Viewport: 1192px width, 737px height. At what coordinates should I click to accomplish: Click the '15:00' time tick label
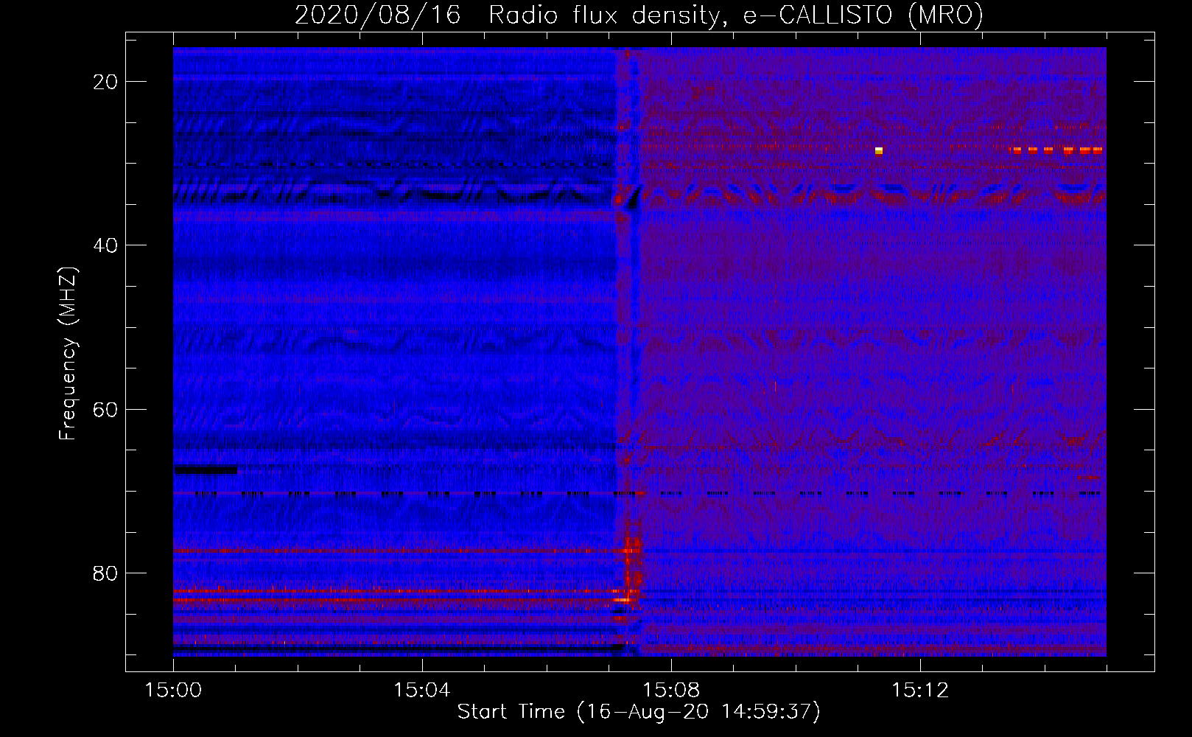coord(174,690)
